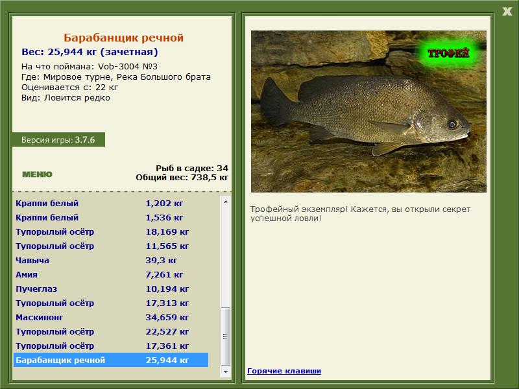Select highlighted Барабанщик речной 25,944 кг row
519x389 pixels.
(x=111, y=360)
